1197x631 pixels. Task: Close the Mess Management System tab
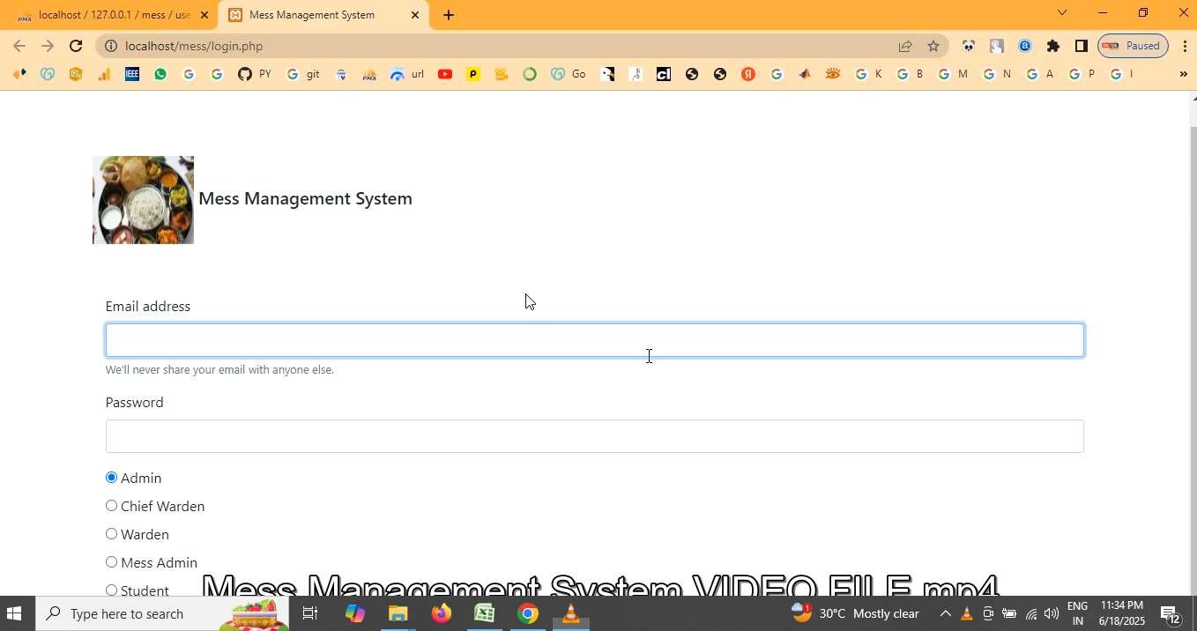coord(415,15)
